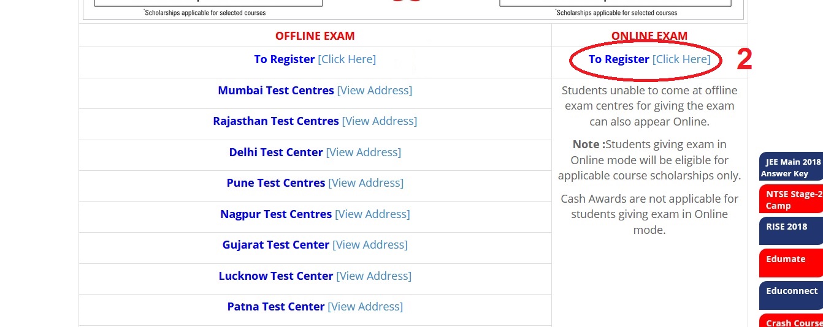Viewport: 823px width, 327px height.
Task: Open the RISE 2018 side tab
Action: [790, 230]
